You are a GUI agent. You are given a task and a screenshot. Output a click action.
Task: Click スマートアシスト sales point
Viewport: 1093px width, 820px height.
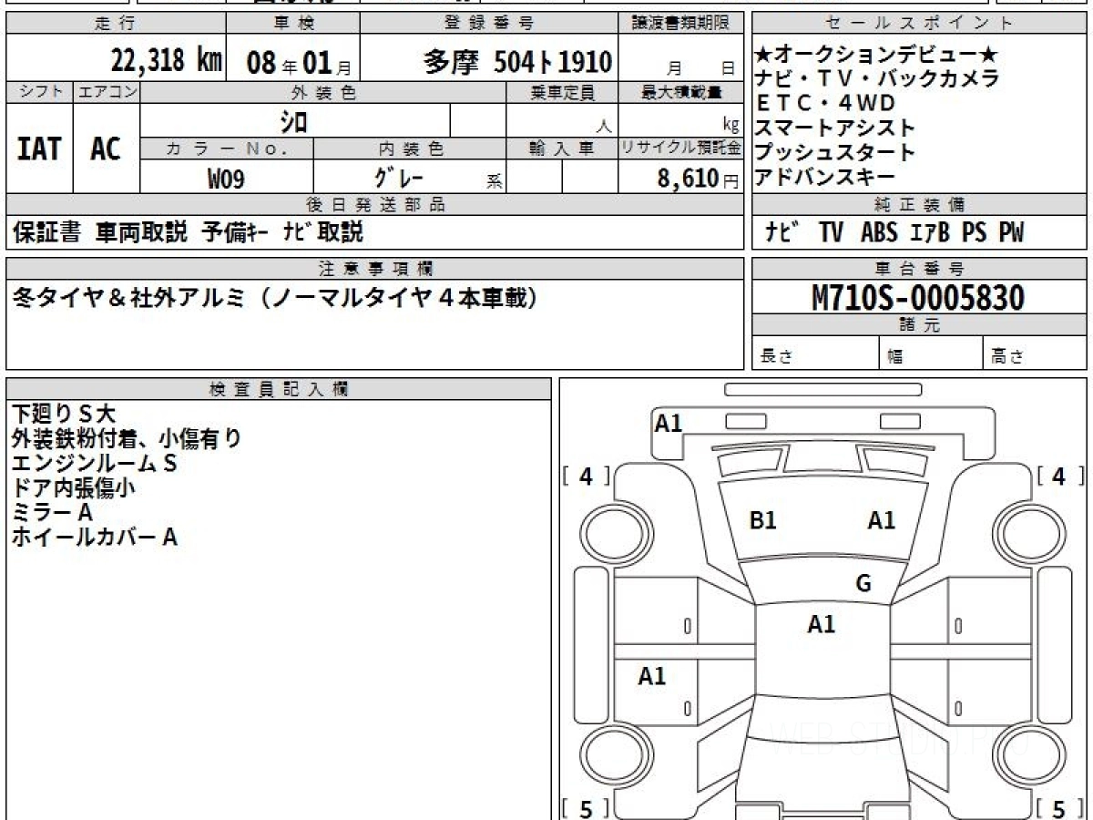835,128
